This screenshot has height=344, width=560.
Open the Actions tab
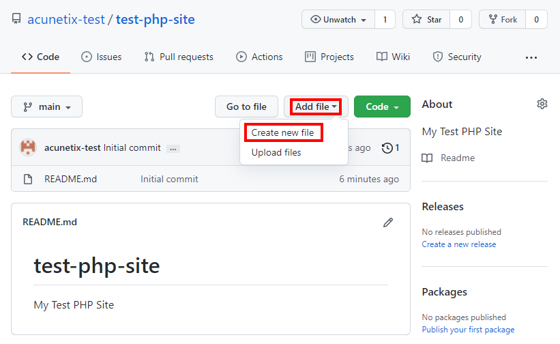tap(259, 57)
